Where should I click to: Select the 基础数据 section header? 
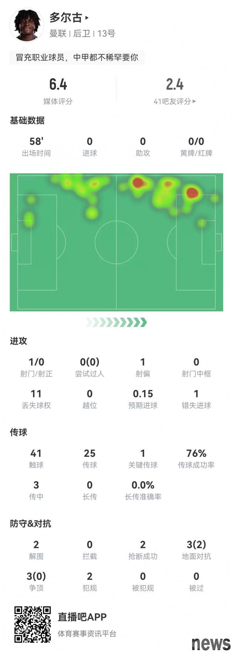tap(27, 120)
